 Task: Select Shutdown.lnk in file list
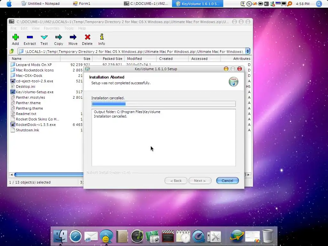[28, 130]
